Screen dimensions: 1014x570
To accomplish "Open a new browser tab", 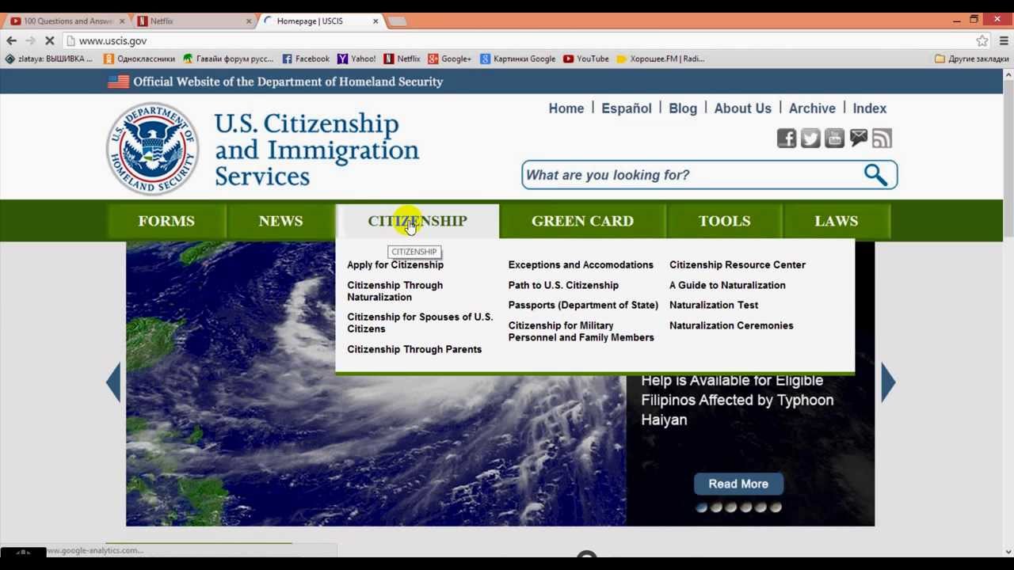I will (398, 21).
